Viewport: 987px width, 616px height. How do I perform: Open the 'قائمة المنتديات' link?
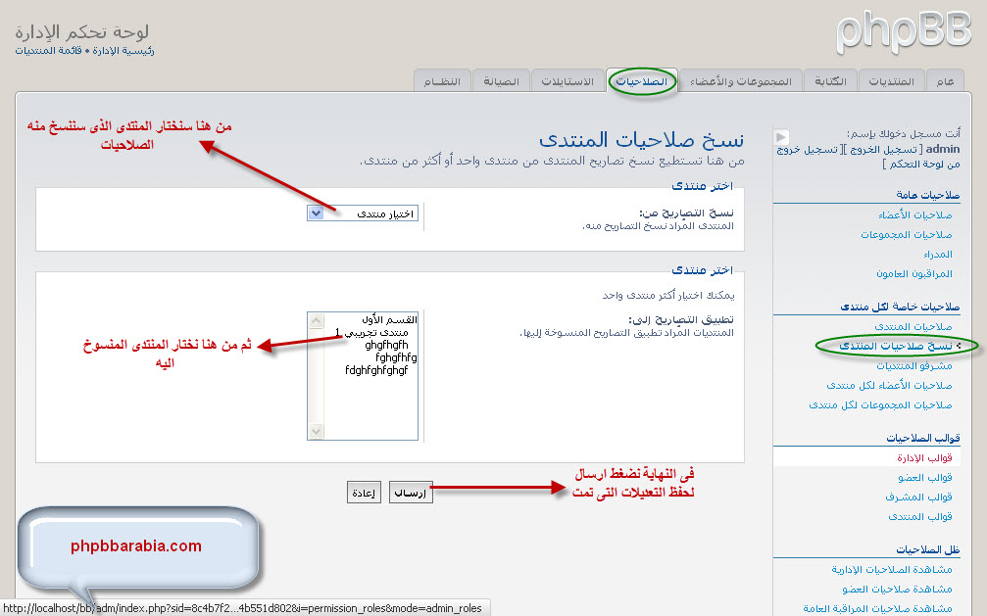tap(48, 50)
